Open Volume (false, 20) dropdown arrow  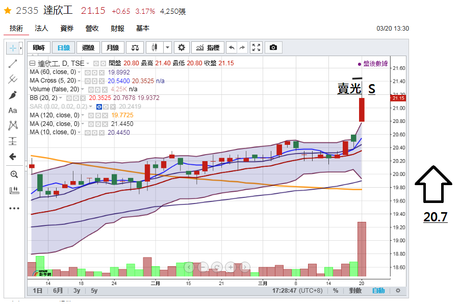pos(83,89)
